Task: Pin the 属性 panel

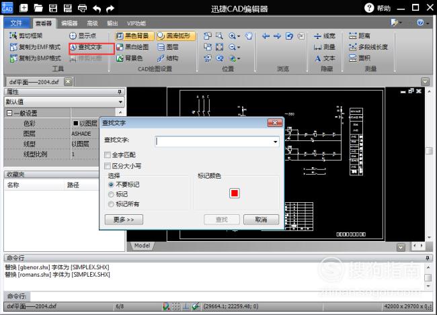Action: coord(120,91)
